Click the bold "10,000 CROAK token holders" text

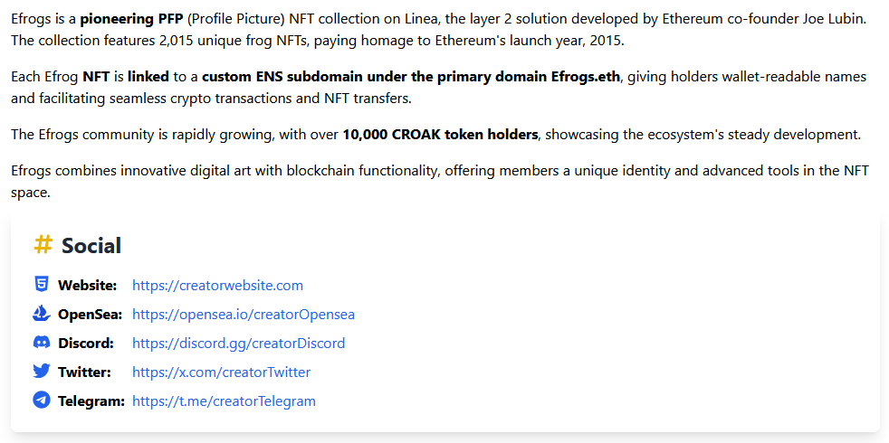click(x=440, y=135)
